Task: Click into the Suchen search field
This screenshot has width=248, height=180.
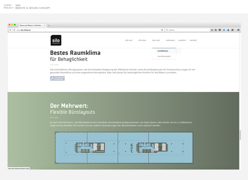Action: coord(188,30)
